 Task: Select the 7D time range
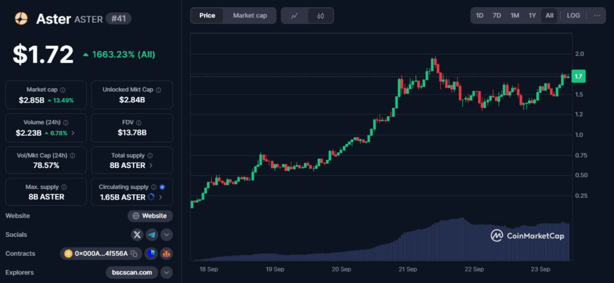[x=496, y=16]
